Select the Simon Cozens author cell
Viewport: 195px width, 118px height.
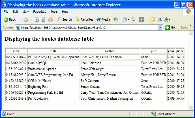(110, 87)
